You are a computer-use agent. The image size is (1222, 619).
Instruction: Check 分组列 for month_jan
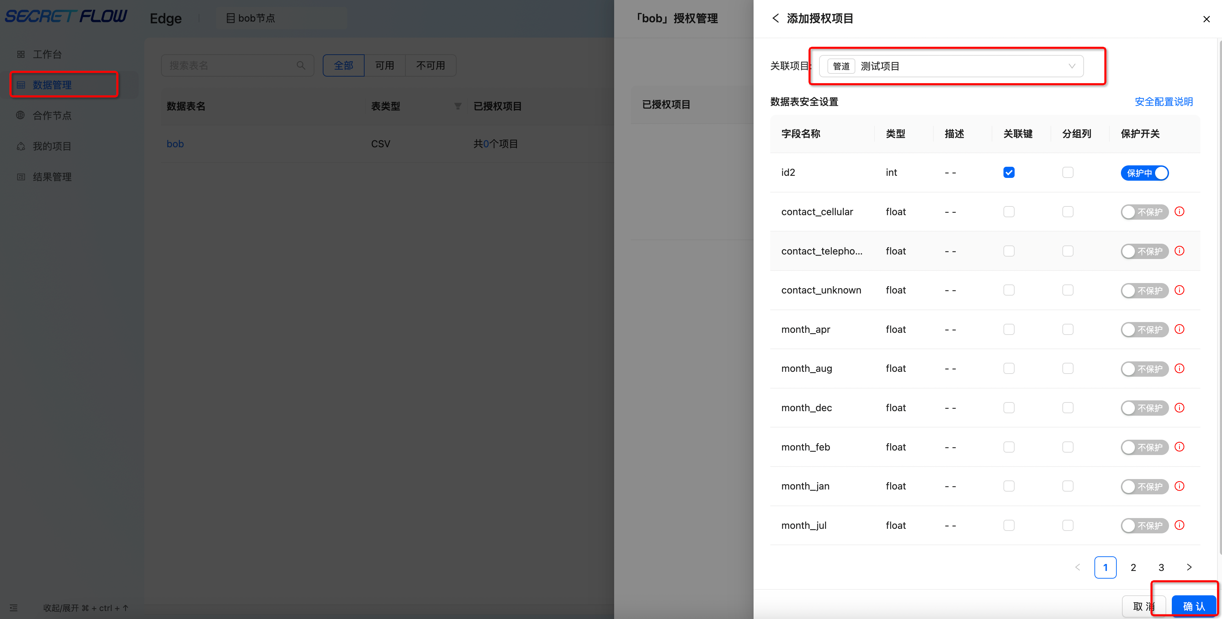pyautogui.click(x=1067, y=486)
